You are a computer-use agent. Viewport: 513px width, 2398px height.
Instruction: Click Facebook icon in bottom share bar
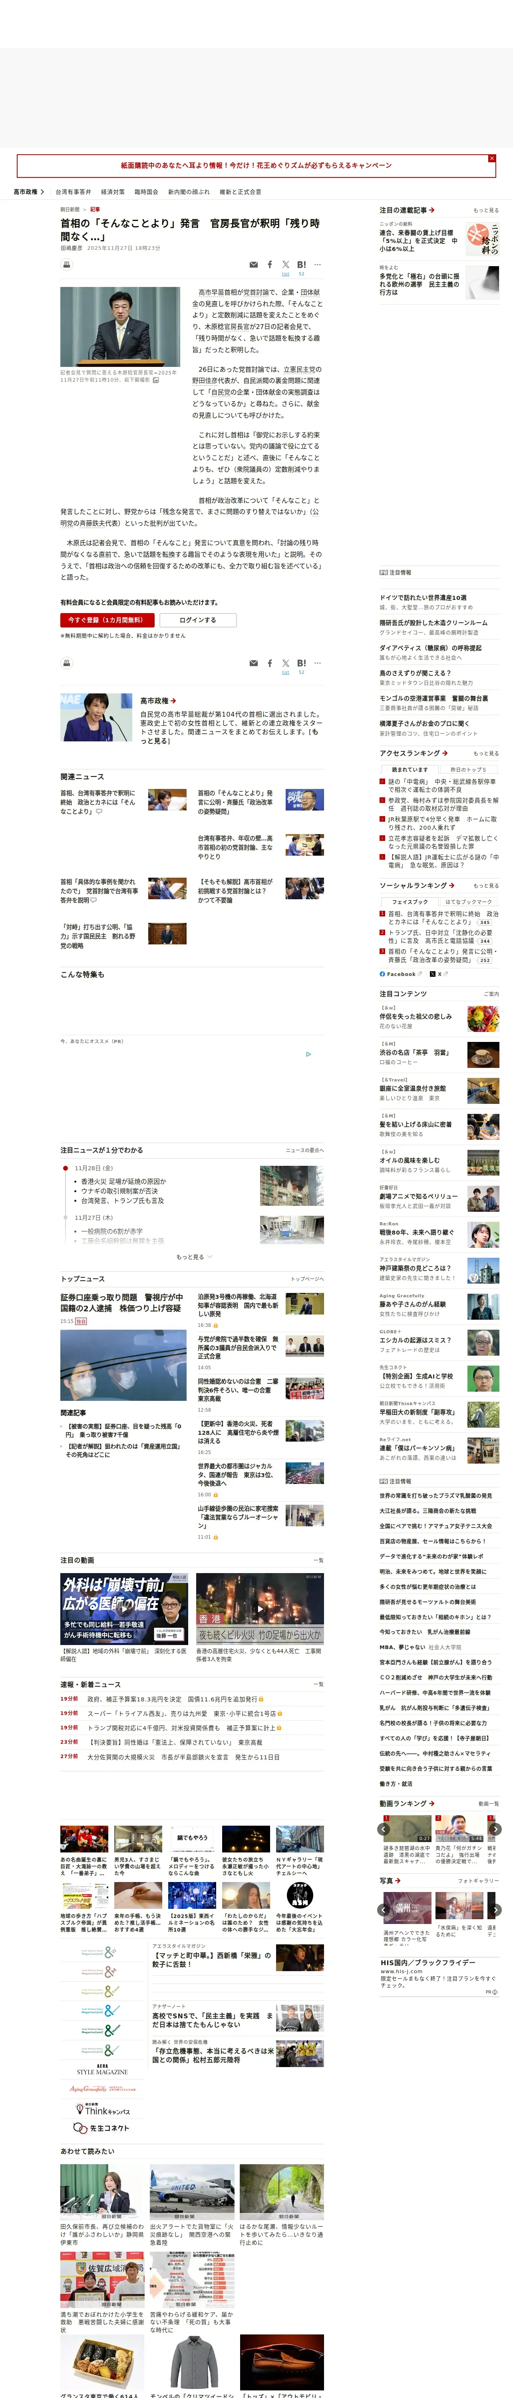pos(270,663)
